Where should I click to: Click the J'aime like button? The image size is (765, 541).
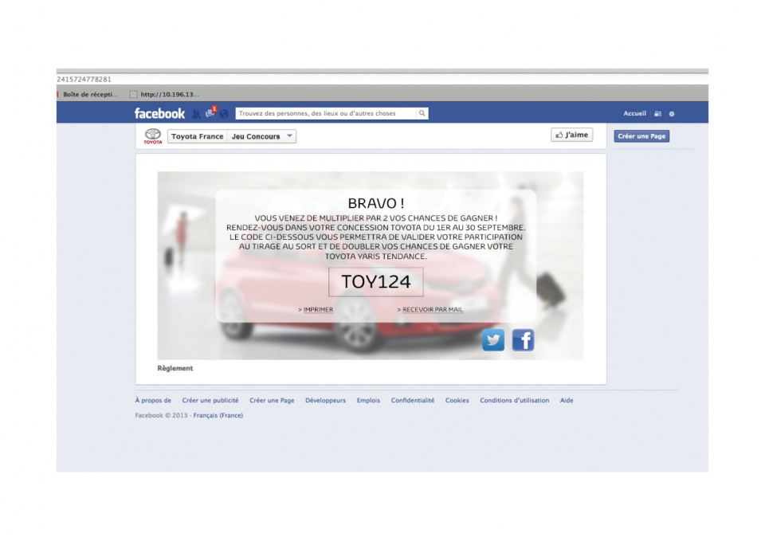click(571, 135)
